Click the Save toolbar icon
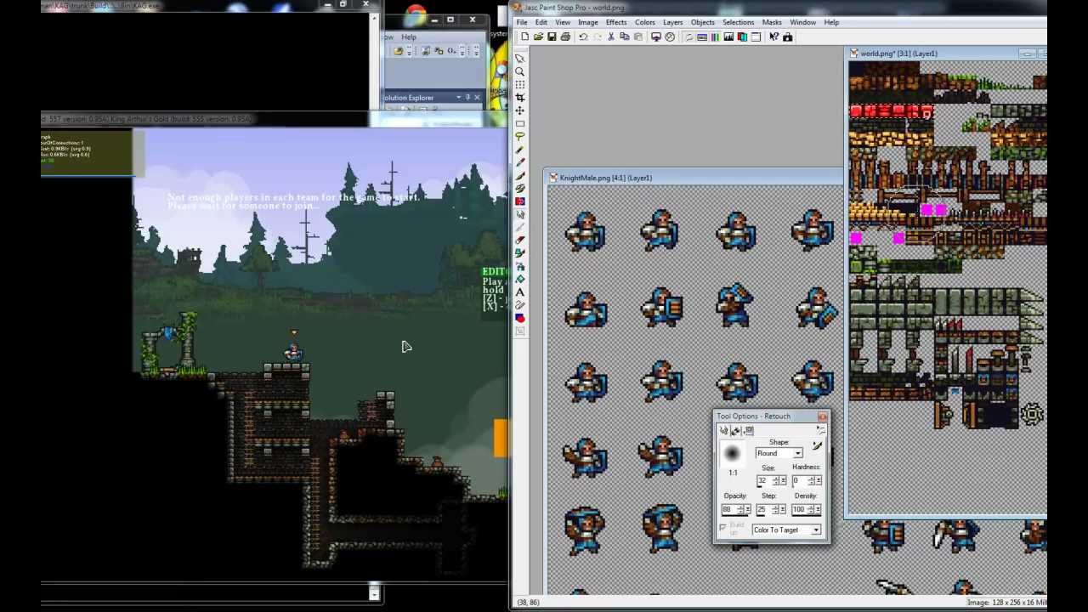 (x=552, y=37)
